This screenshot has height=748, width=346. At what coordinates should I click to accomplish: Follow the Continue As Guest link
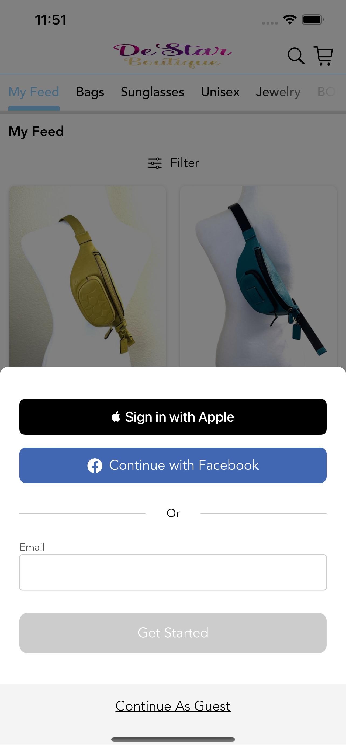tap(173, 706)
